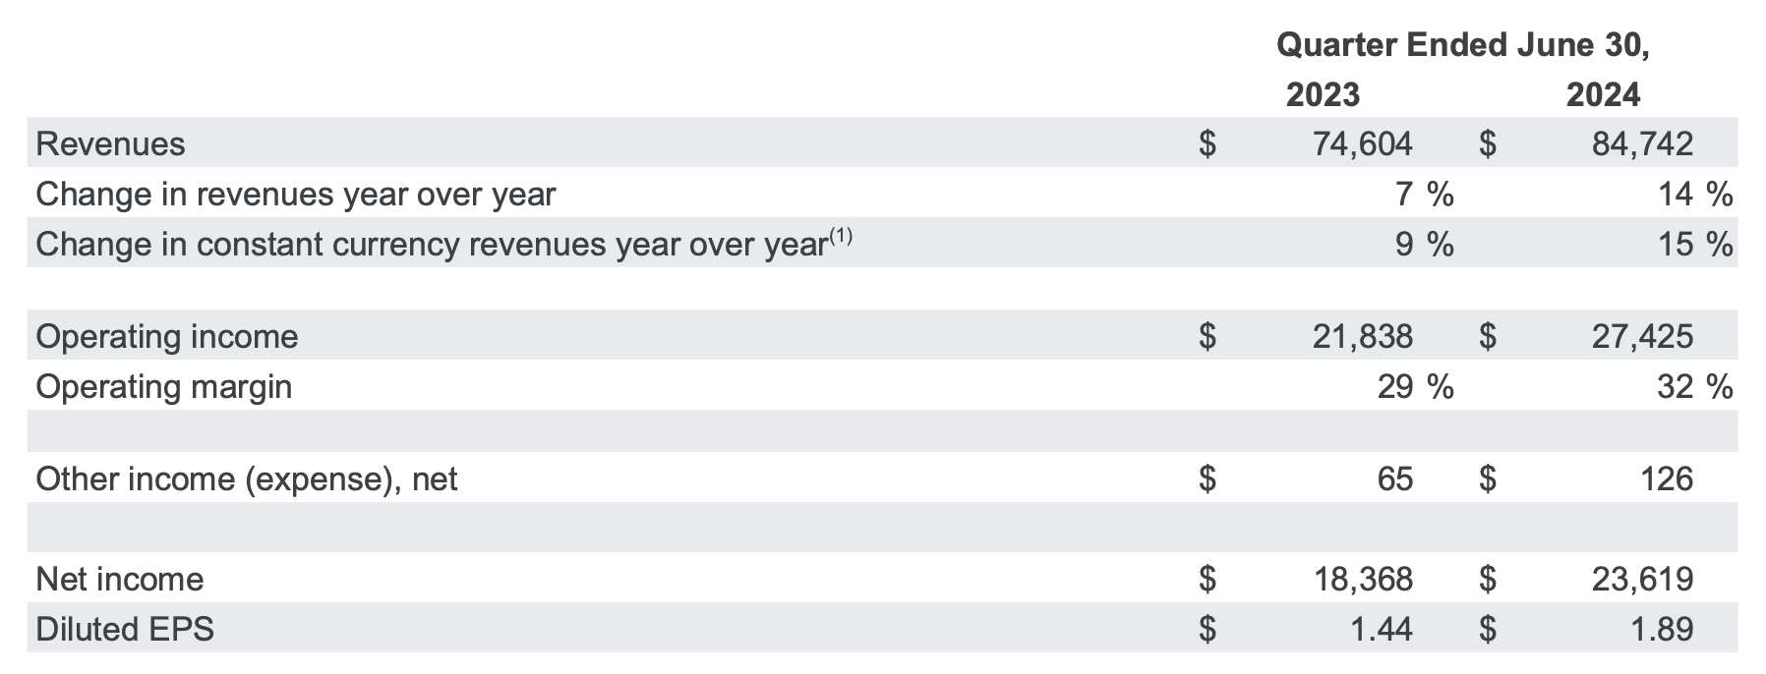Select the 2024 diluted EPS value 1.89

click(x=1662, y=629)
